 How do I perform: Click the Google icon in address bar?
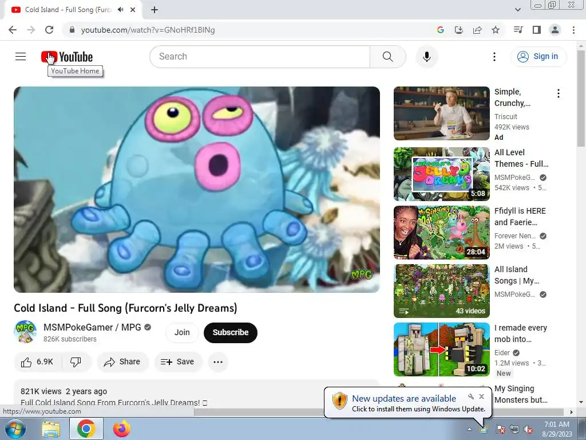440,30
